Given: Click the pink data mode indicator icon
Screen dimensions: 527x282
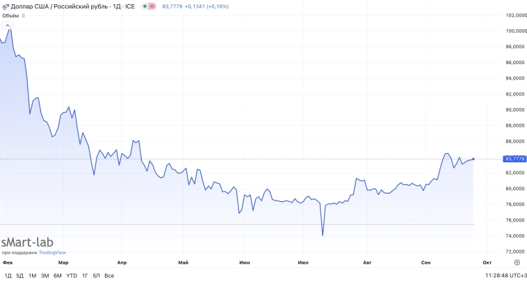Looking at the screenshot, I should pos(153,6).
